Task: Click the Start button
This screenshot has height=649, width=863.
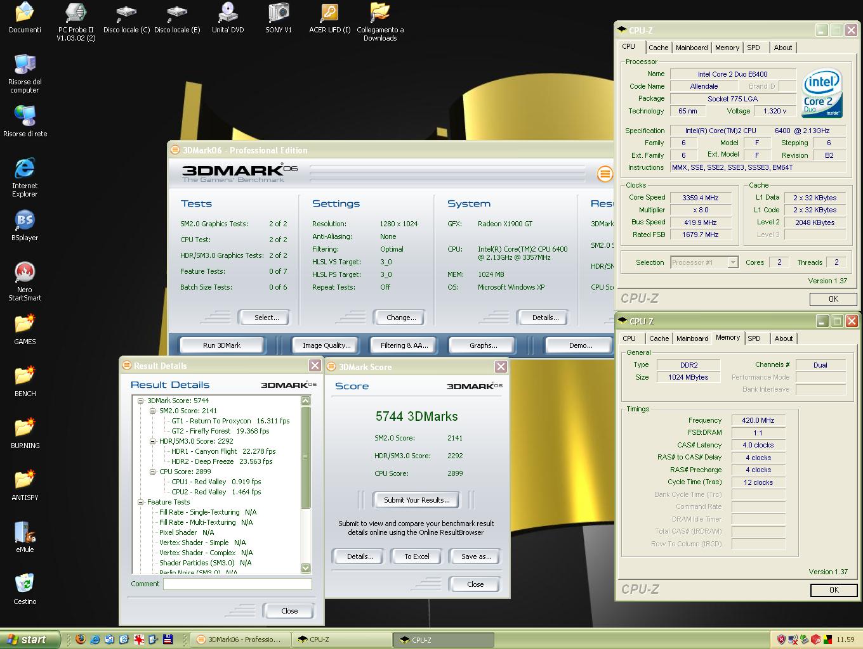Action: click(30, 639)
